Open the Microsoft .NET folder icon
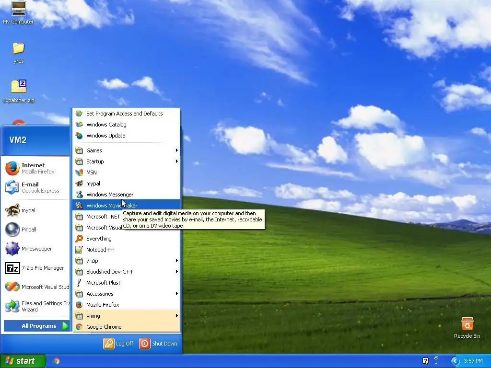Image resolution: width=491 pixels, height=368 pixels. point(79,217)
